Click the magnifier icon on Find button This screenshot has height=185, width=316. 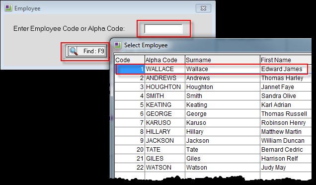(x=74, y=51)
